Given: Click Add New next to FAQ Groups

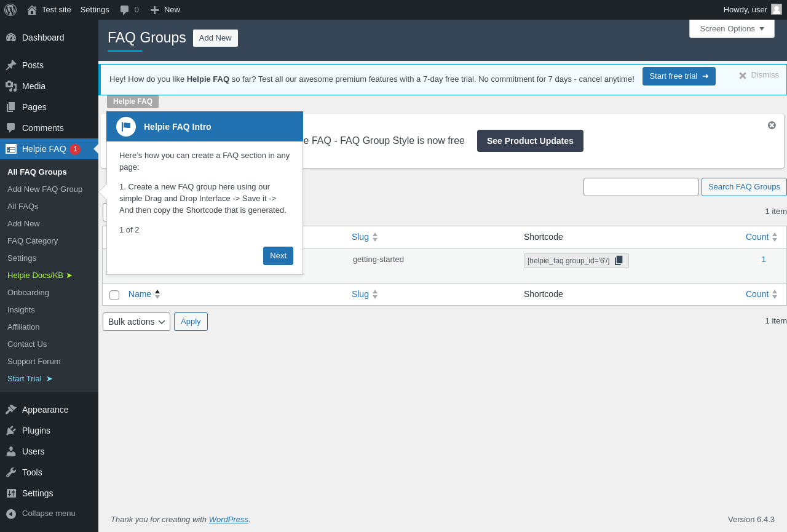Looking at the screenshot, I should pyautogui.click(x=215, y=38).
